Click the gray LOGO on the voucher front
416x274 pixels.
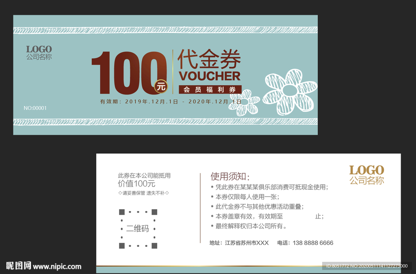click(x=39, y=49)
